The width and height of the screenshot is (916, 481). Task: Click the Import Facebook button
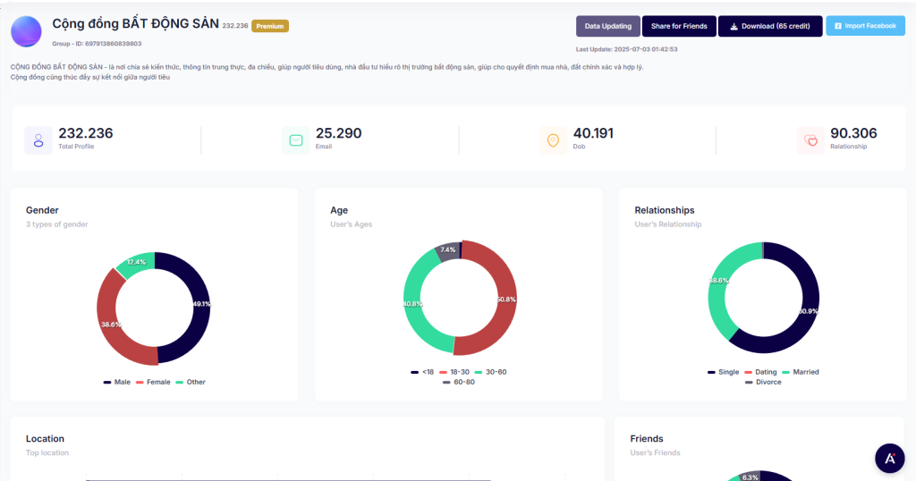(865, 26)
